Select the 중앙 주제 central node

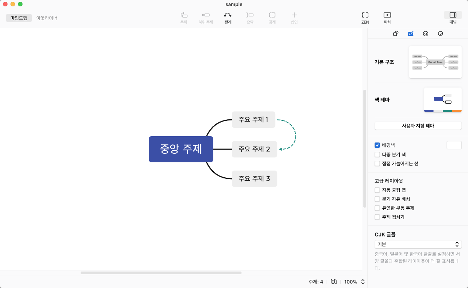coord(181,149)
